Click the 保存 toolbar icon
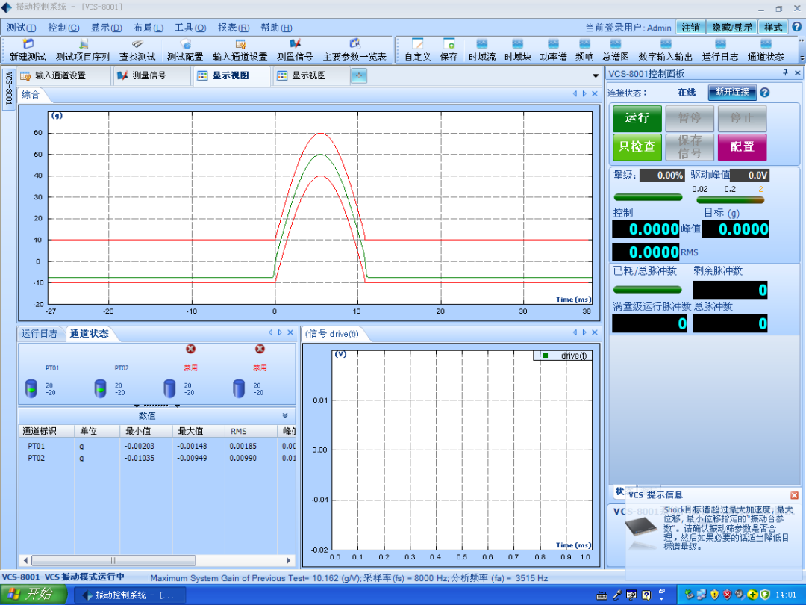This screenshot has width=806, height=605. pyautogui.click(x=449, y=44)
